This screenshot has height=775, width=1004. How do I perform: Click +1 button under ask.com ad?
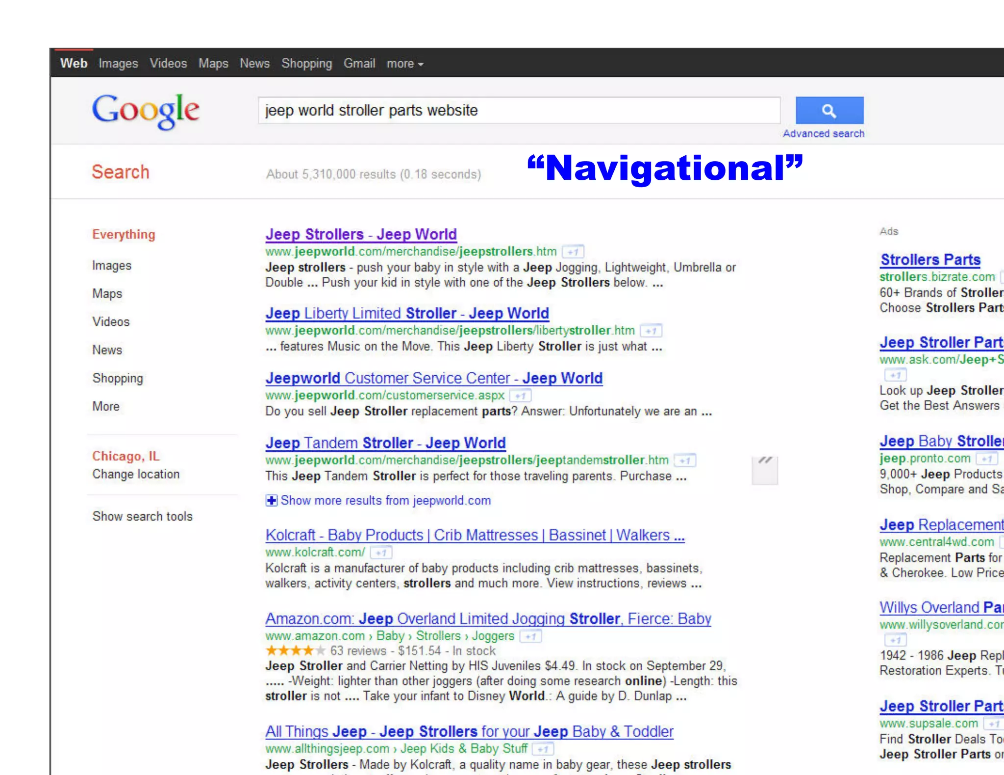coord(896,375)
